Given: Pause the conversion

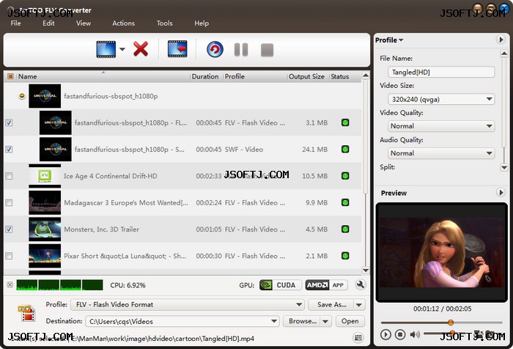Looking at the screenshot, I should (241, 50).
